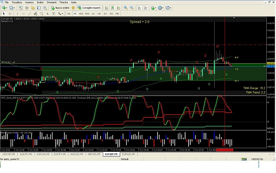Viewport: 276px width, 173px height.
Task: Open the Finestra menu
Action: (x=64, y=2)
